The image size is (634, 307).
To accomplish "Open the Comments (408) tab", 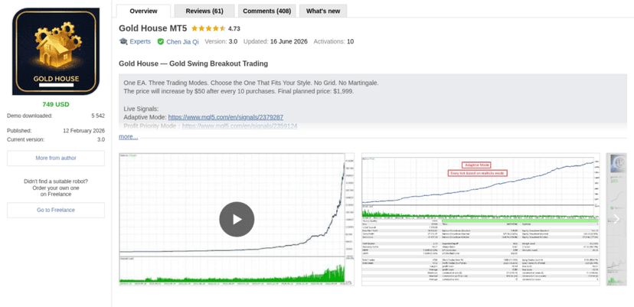I will (267, 11).
